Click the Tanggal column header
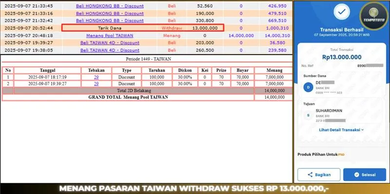This screenshot has width=390, height=194. point(47,71)
